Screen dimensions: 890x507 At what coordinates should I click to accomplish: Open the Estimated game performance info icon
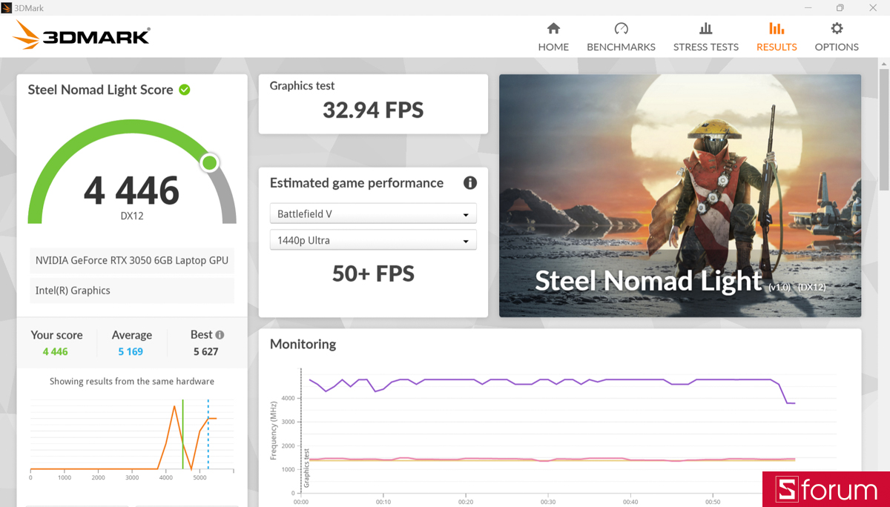tap(469, 182)
